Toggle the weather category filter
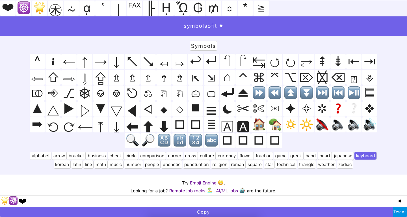407x217 pixels. 326,164
